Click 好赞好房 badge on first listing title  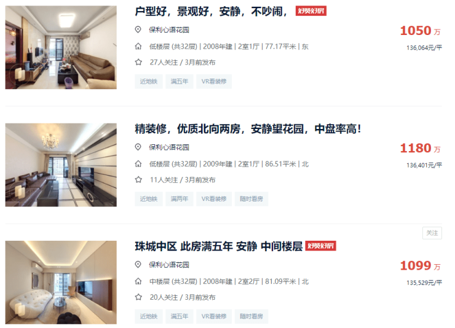[x=311, y=11]
